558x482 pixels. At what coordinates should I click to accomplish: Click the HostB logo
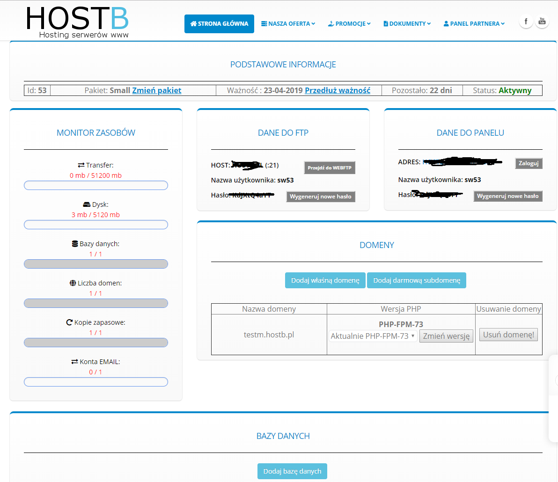77,22
